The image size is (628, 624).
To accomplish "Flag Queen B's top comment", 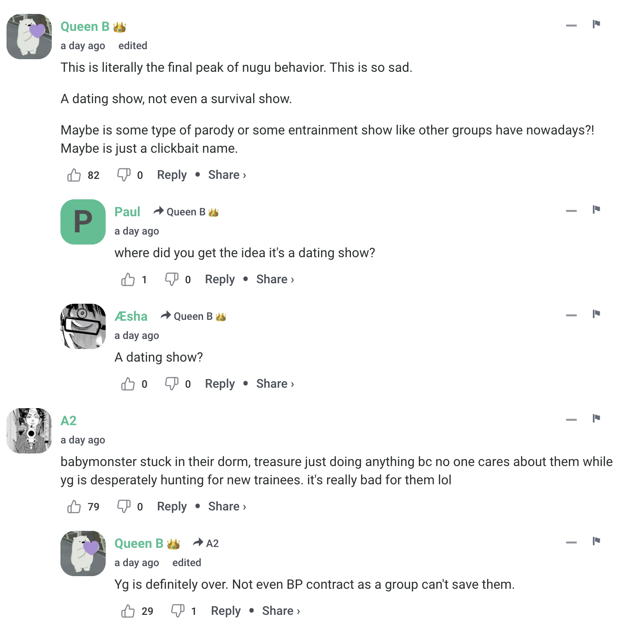I will pos(596,24).
